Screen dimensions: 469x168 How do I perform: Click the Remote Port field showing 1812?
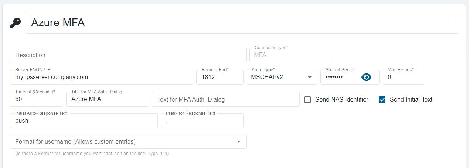click(220, 78)
